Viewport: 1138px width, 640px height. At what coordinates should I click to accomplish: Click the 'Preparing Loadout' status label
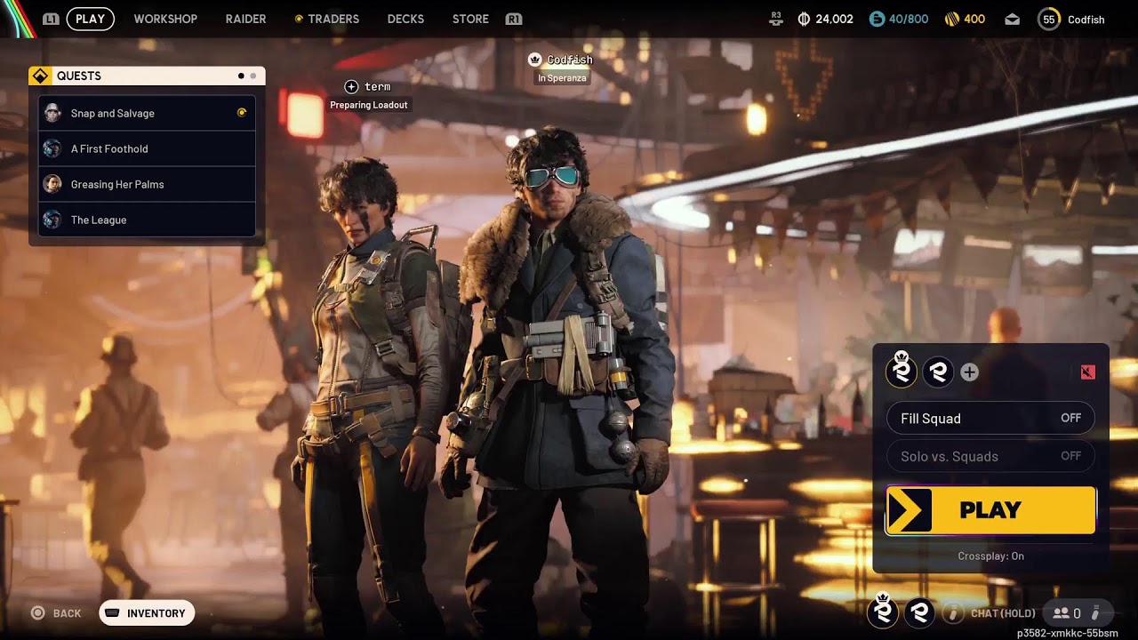(369, 105)
